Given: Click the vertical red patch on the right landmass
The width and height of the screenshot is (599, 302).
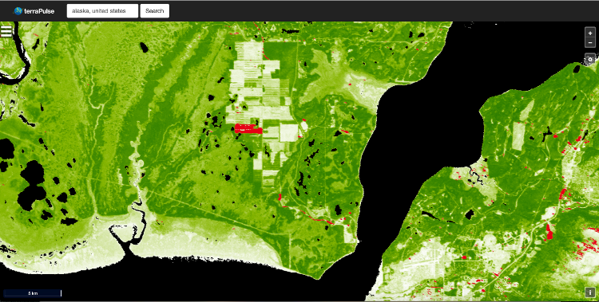Looking at the screenshot, I should pyautogui.click(x=549, y=231).
